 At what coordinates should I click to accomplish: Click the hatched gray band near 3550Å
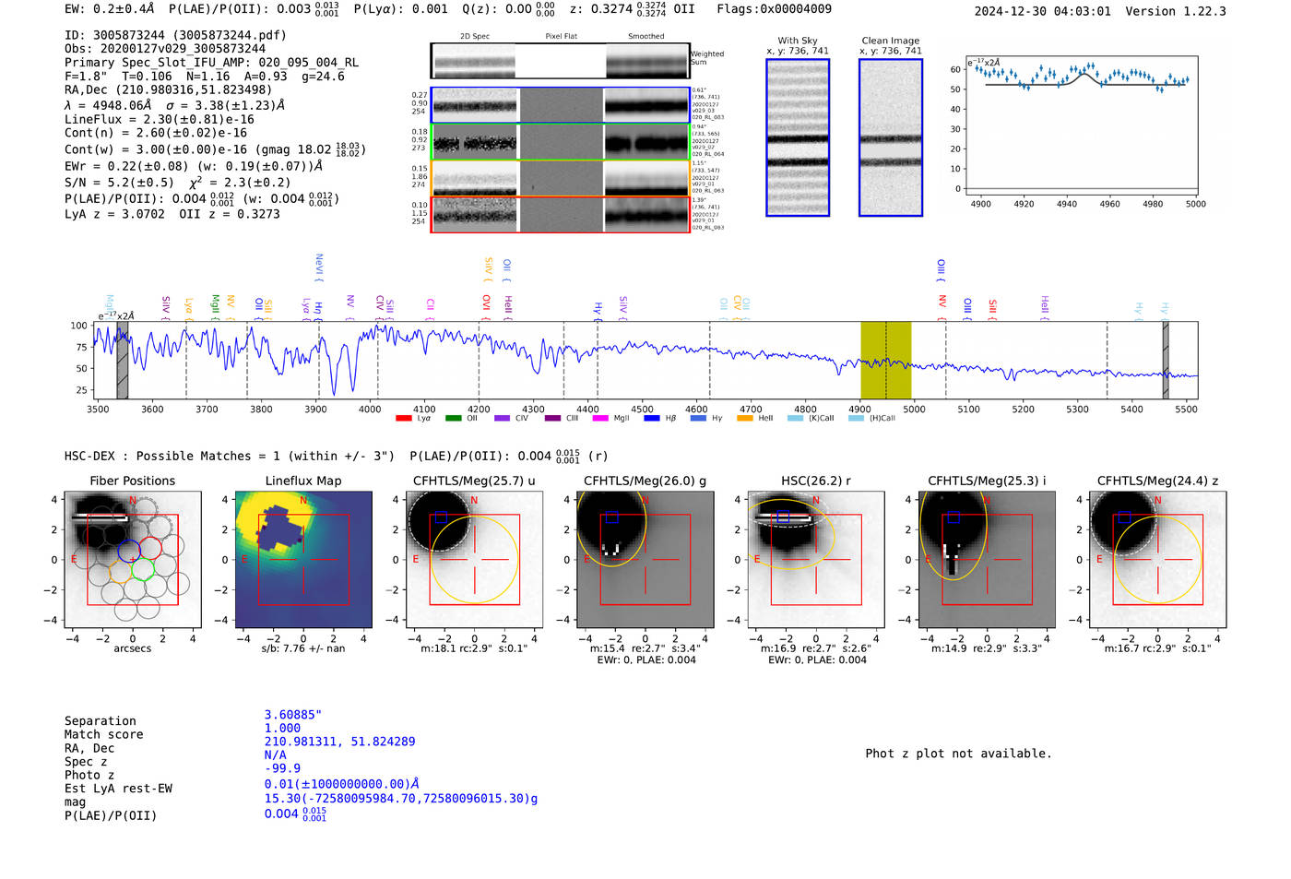click(x=123, y=360)
